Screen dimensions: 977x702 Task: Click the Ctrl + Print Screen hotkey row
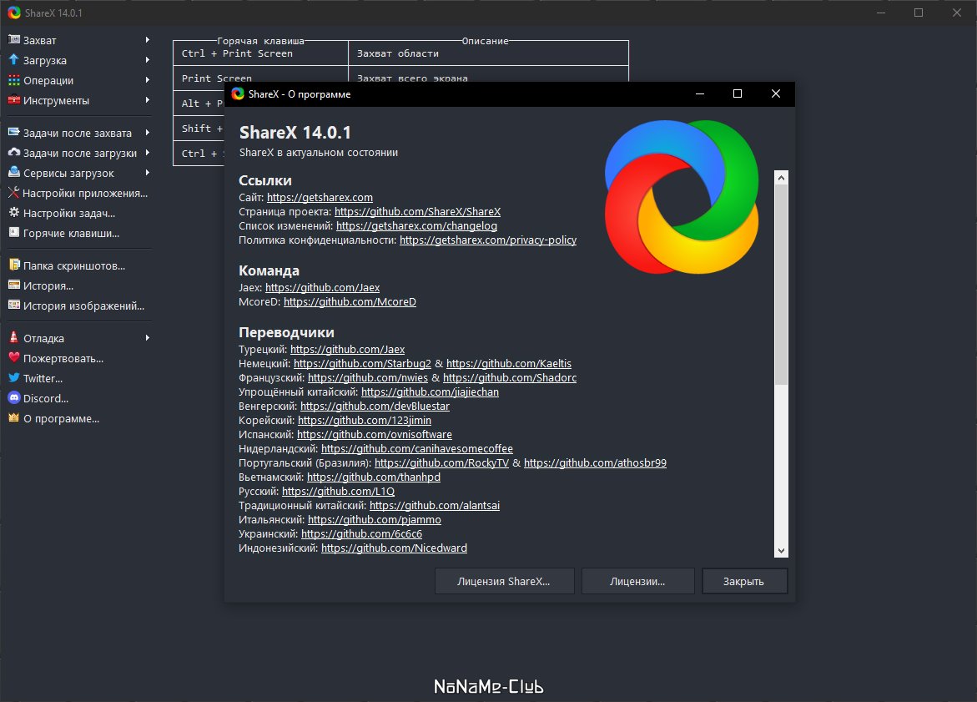coord(259,53)
